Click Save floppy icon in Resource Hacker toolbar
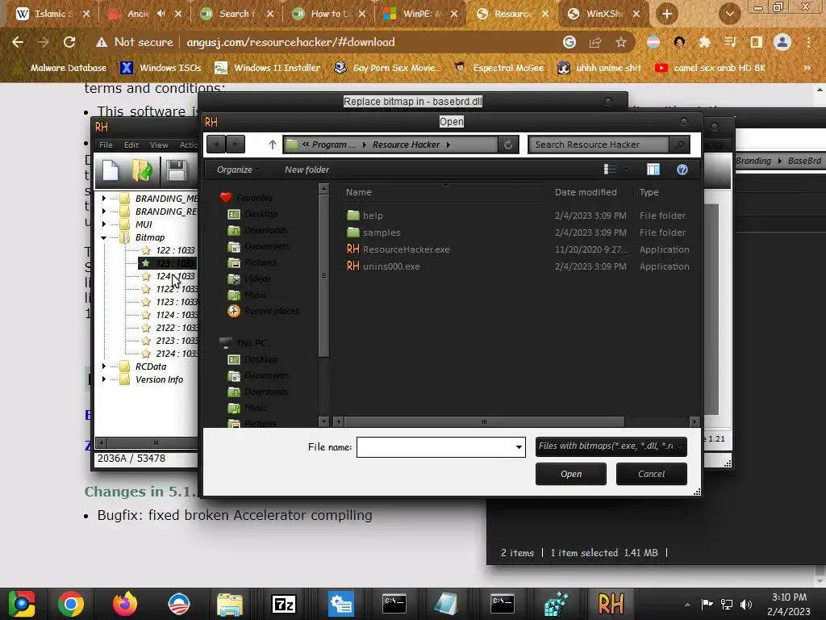 tap(177, 171)
